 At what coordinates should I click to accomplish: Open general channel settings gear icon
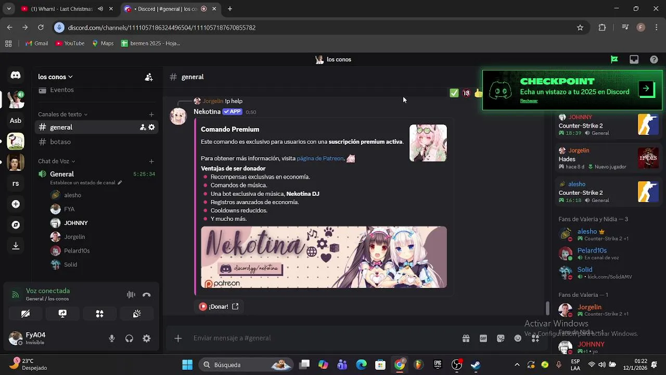click(x=151, y=127)
